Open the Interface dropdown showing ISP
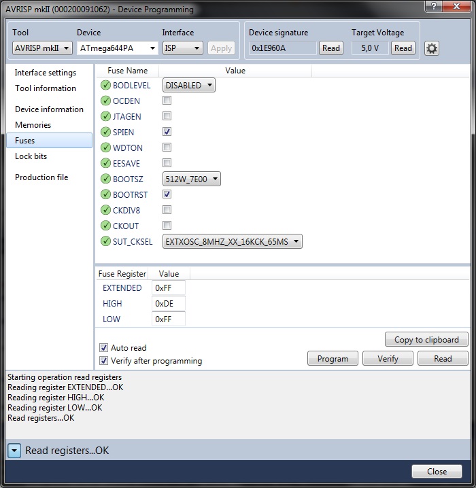Image resolution: width=476 pixels, height=488 pixels. 182,48
